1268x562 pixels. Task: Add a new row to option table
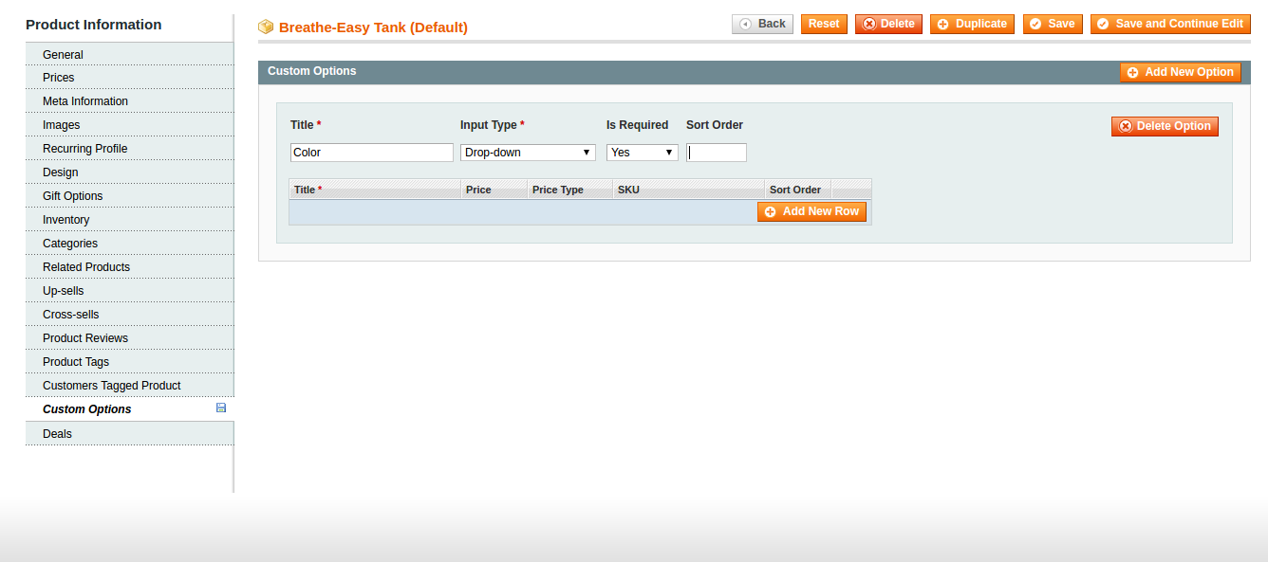[811, 211]
